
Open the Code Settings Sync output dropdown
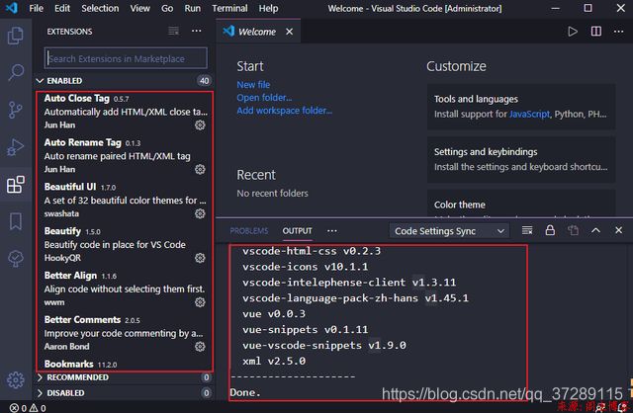[x=449, y=231]
